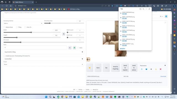Adjust the Sampling steps slider

click(x=64, y=23)
